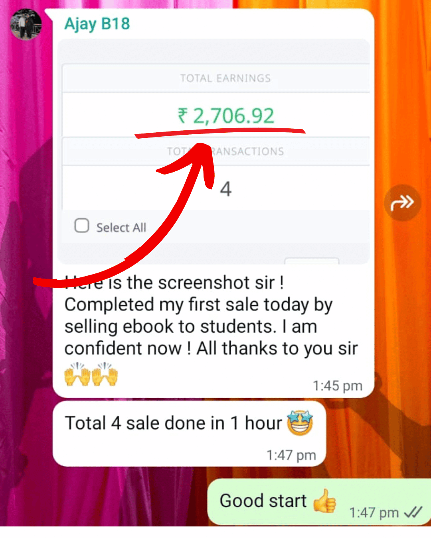Viewport: 431px width, 538px height.
Task: Tap the raised hands emojis
Action: click(x=91, y=374)
